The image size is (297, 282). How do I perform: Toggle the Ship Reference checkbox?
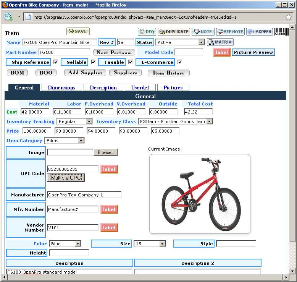(56, 62)
